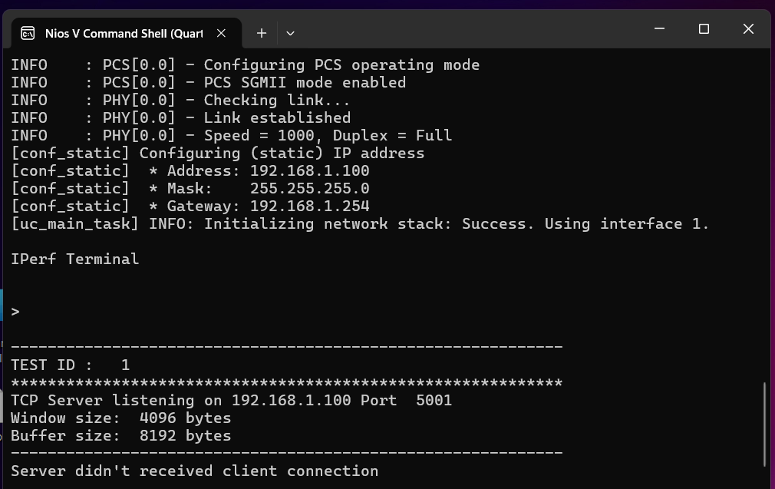Click the Mask 255.255.255.0 line
775x489 pixels.
[190, 188]
